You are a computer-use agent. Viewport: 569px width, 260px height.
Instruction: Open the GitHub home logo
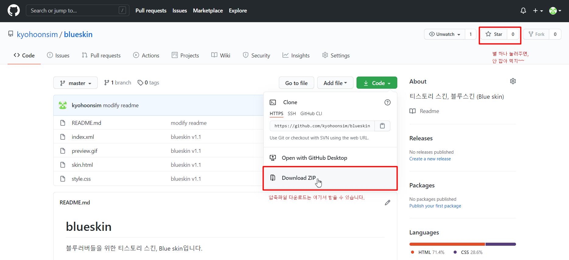click(x=14, y=11)
